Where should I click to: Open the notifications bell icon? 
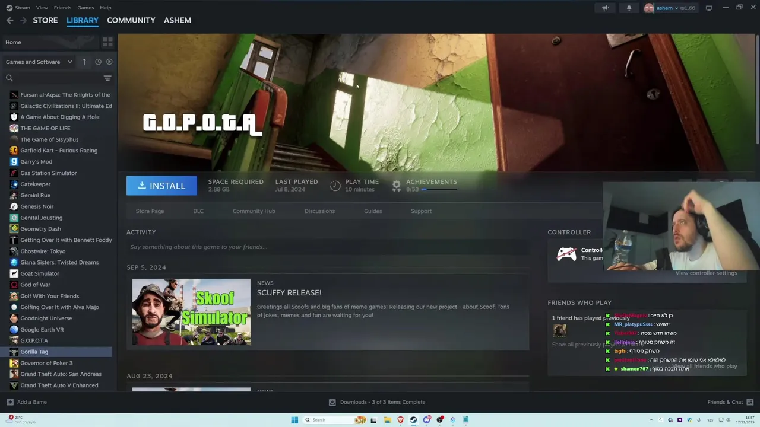629,8
